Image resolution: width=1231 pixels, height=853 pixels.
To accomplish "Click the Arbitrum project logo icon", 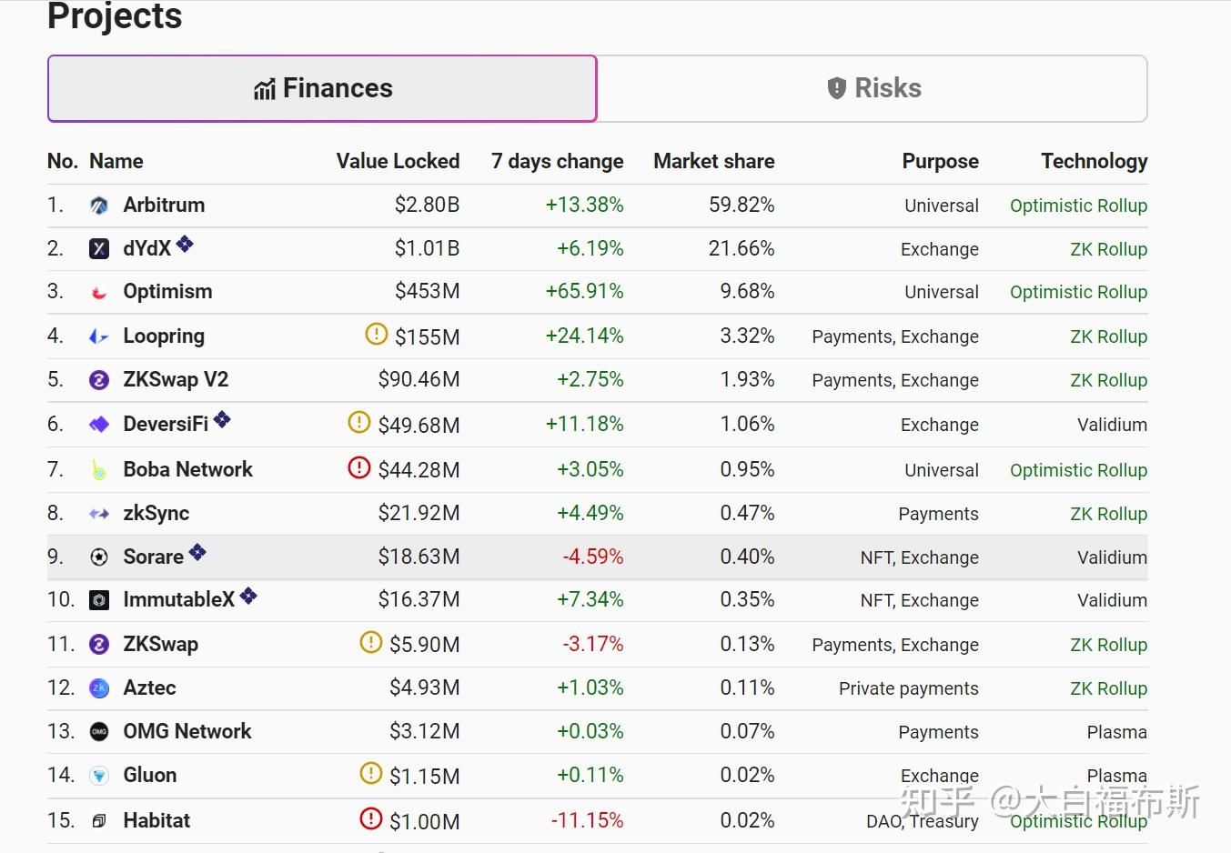I will [99, 206].
